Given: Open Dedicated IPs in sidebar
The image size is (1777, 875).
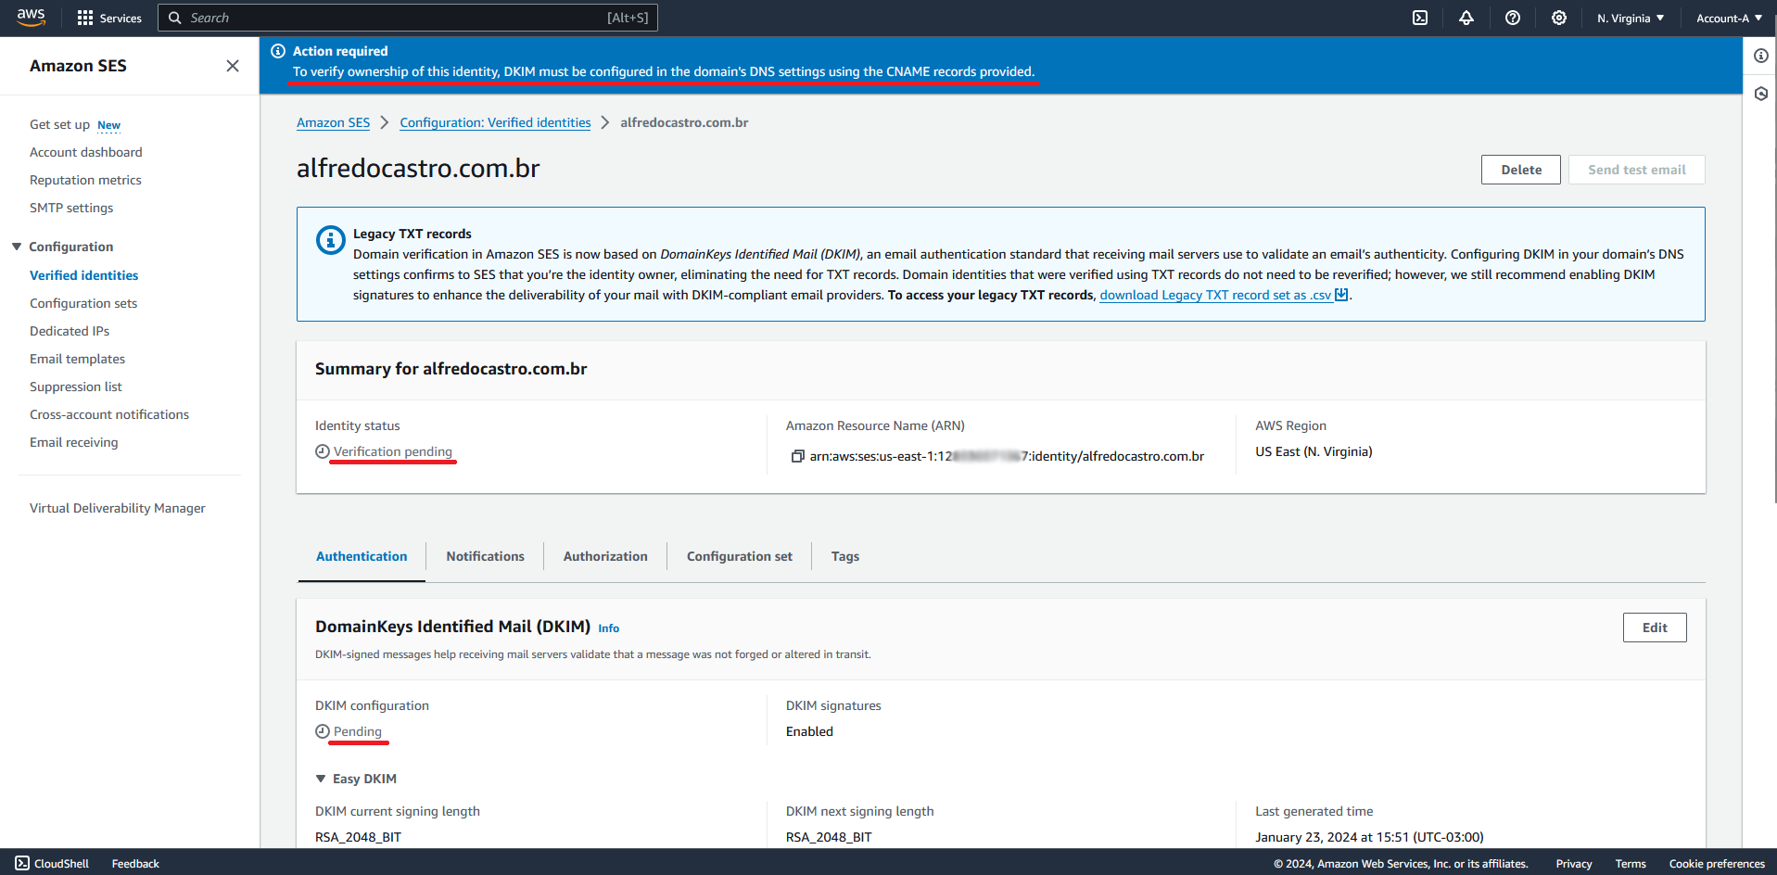Looking at the screenshot, I should click(70, 331).
